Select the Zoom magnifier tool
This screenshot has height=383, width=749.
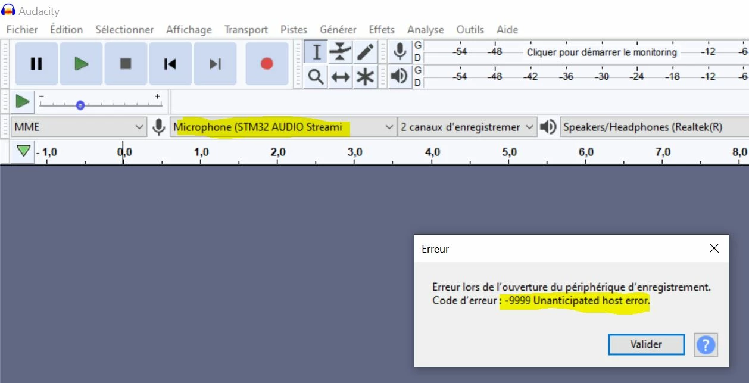pyautogui.click(x=316, y=77)
